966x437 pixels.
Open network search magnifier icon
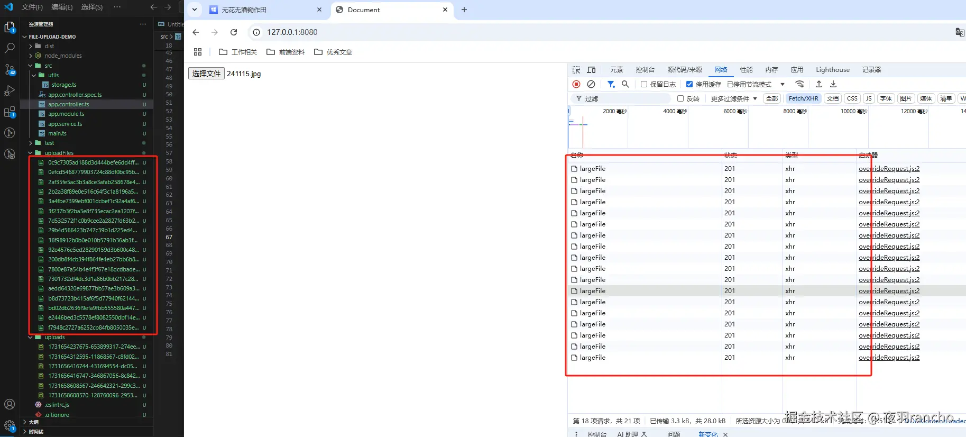pos(625,84)
